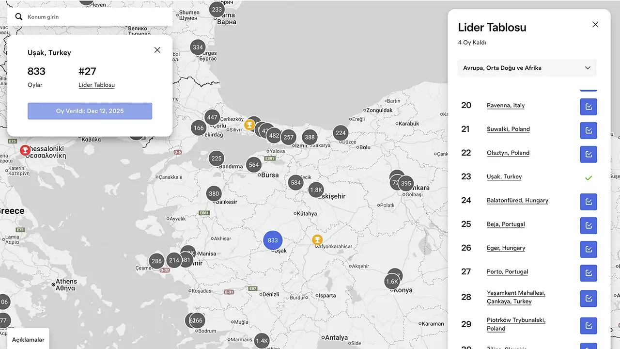
Task: Select the 224 map cluster near Düzce
Action: coord(341,133)
